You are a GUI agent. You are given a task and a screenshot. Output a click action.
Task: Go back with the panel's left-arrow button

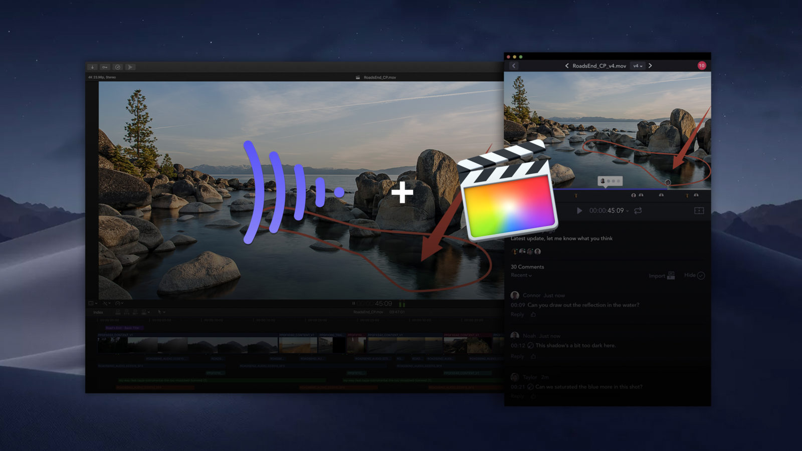[514, 66]
